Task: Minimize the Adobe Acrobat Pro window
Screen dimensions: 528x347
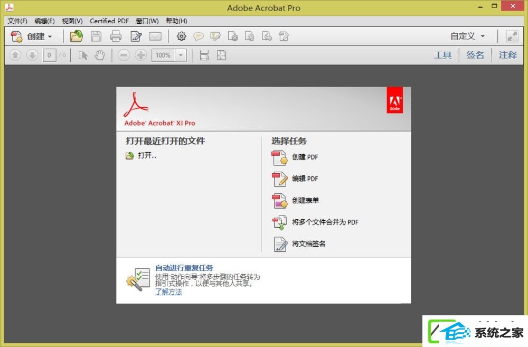Action: coord(480,7)
